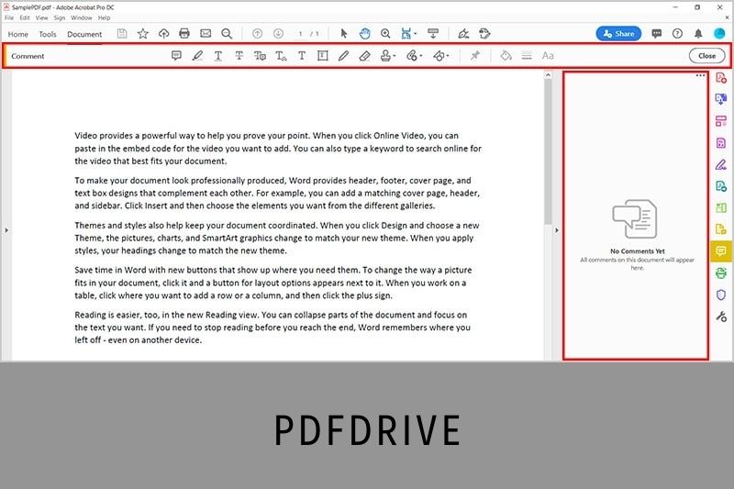Click the Print icon
Image resolution: width=734 pixels, height=489 pixels.
point(184,34)
